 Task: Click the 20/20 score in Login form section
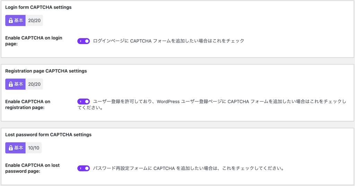click(x=34, y=20)
